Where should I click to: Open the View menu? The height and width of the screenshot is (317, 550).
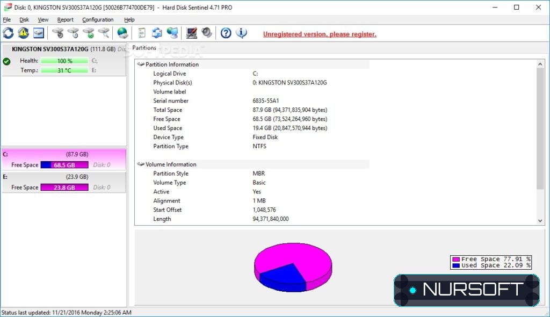(x=43, y=20)
